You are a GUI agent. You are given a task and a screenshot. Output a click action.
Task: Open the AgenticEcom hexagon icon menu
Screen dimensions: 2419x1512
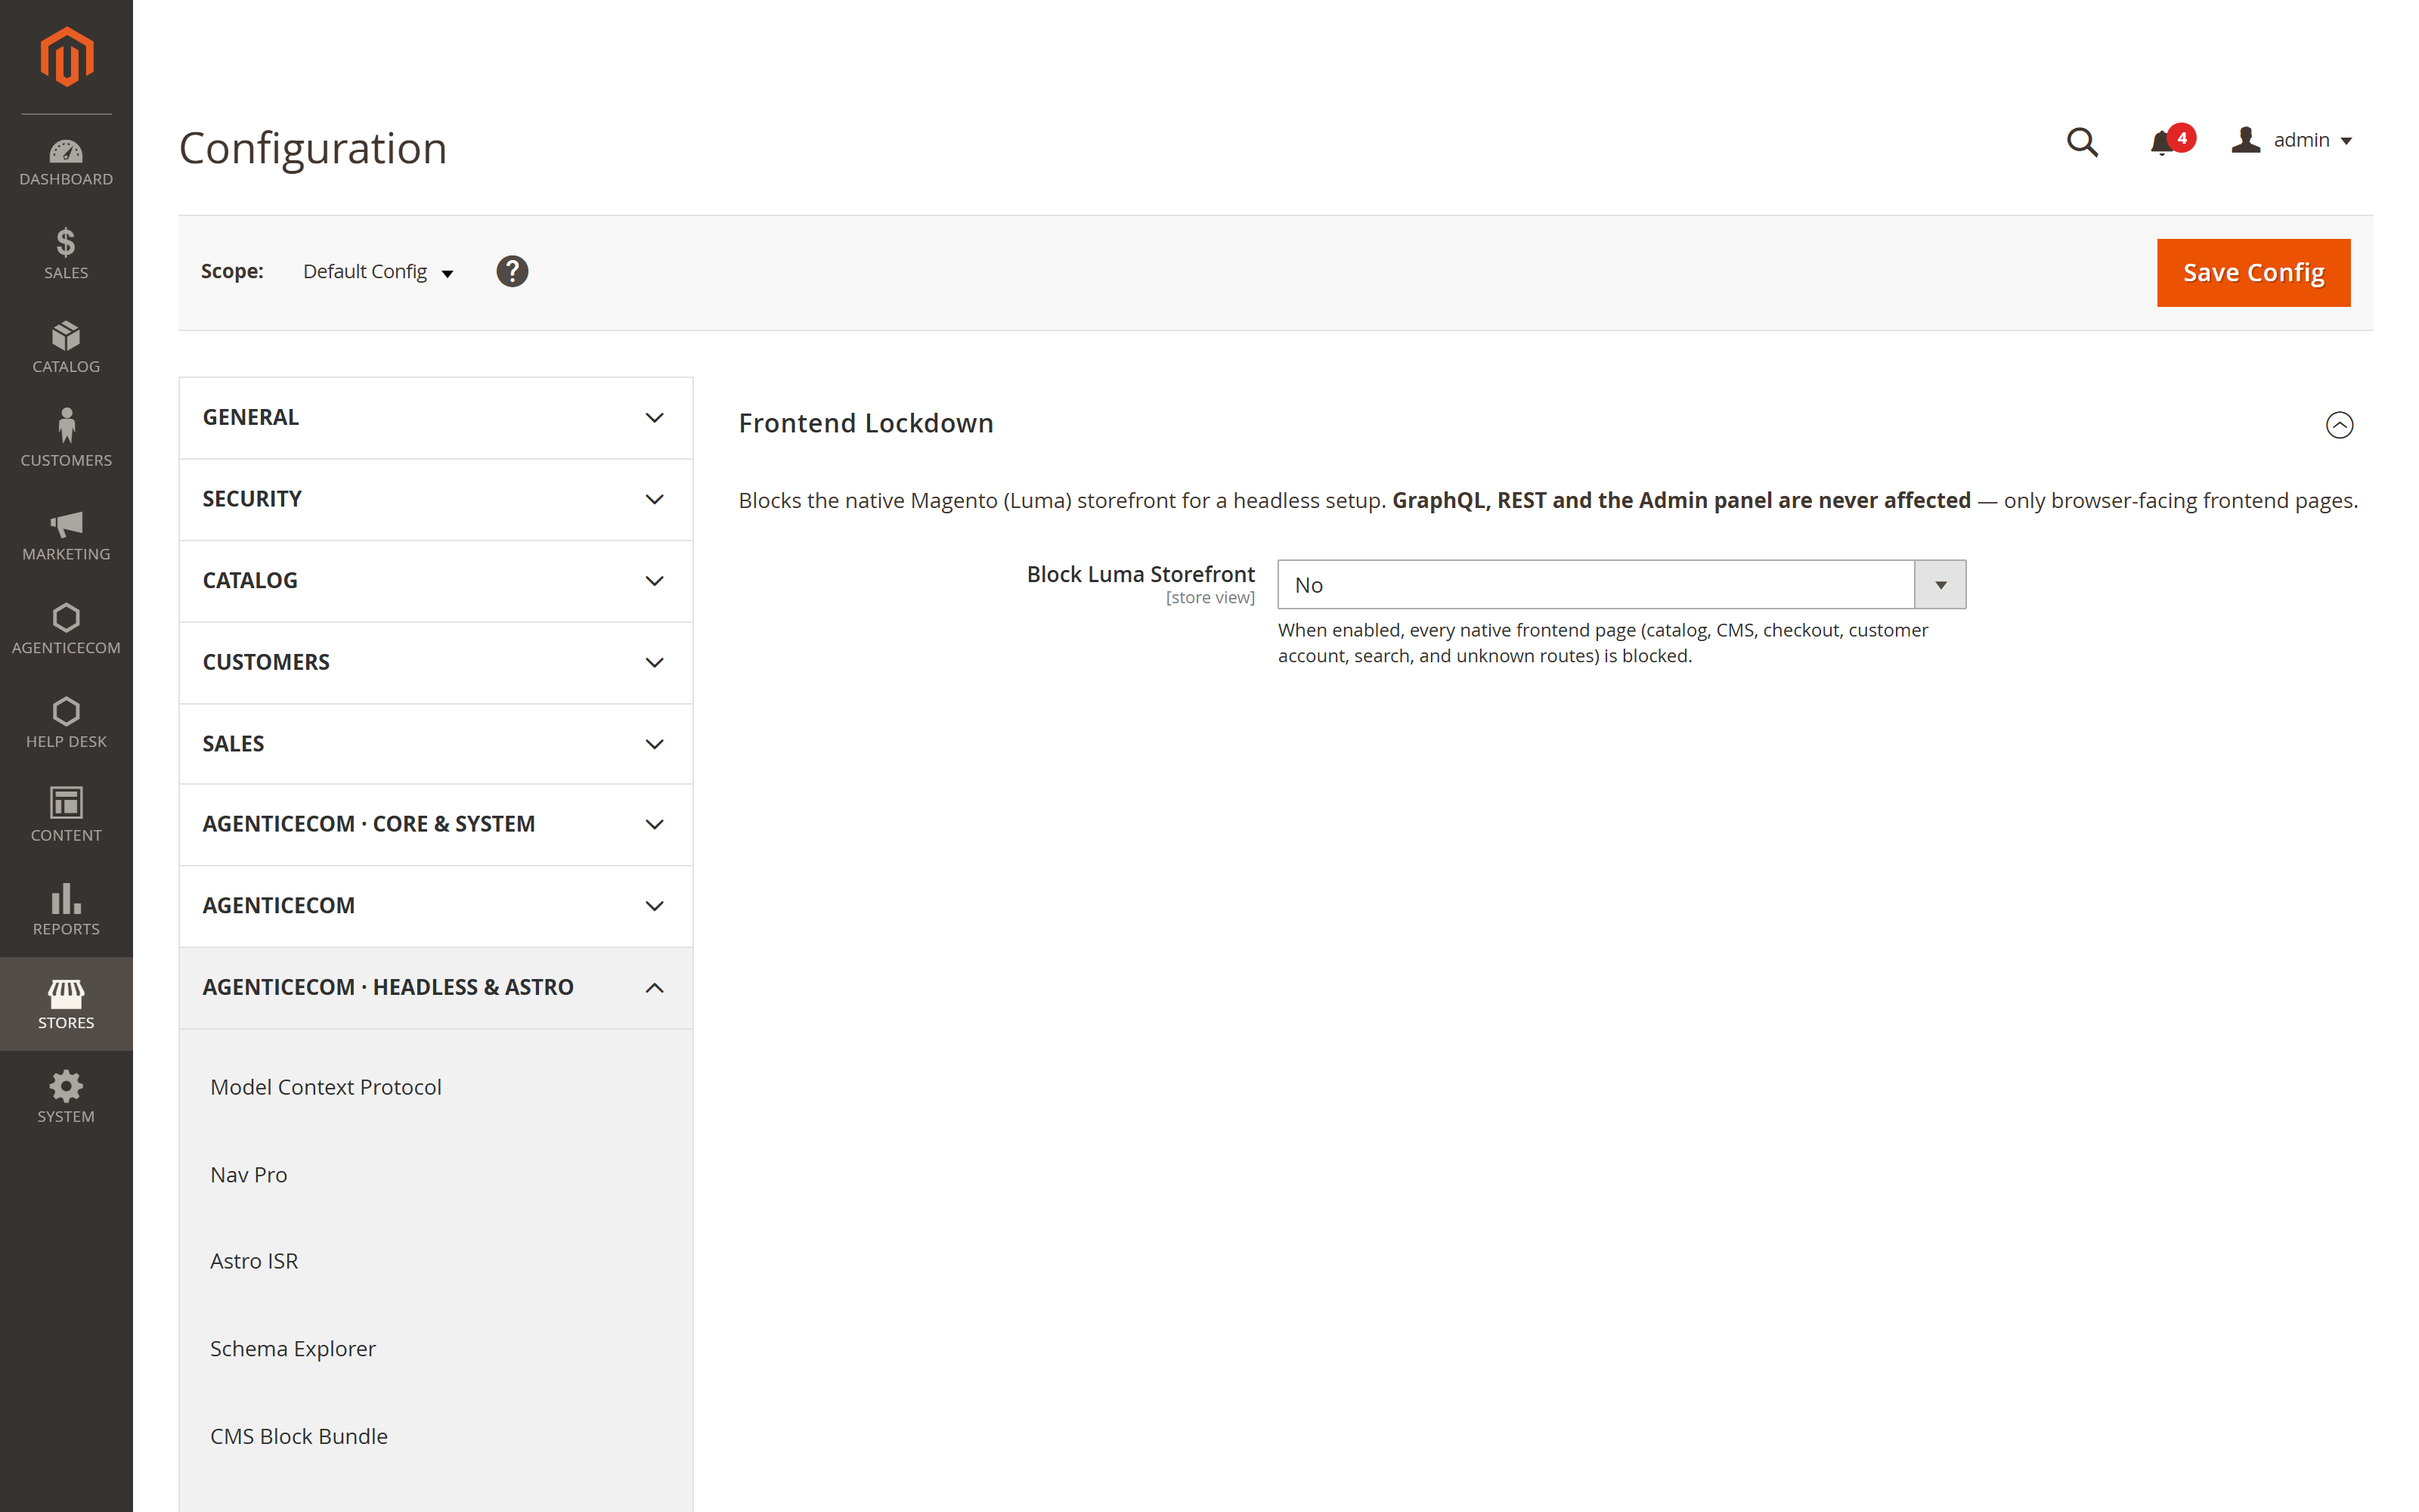tap(66, 628)
